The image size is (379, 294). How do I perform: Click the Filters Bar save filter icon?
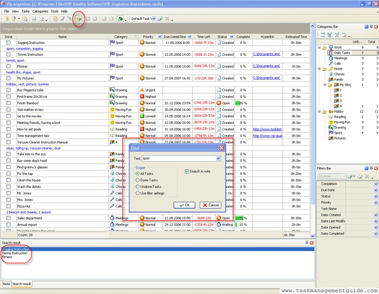tap(350, 176)
